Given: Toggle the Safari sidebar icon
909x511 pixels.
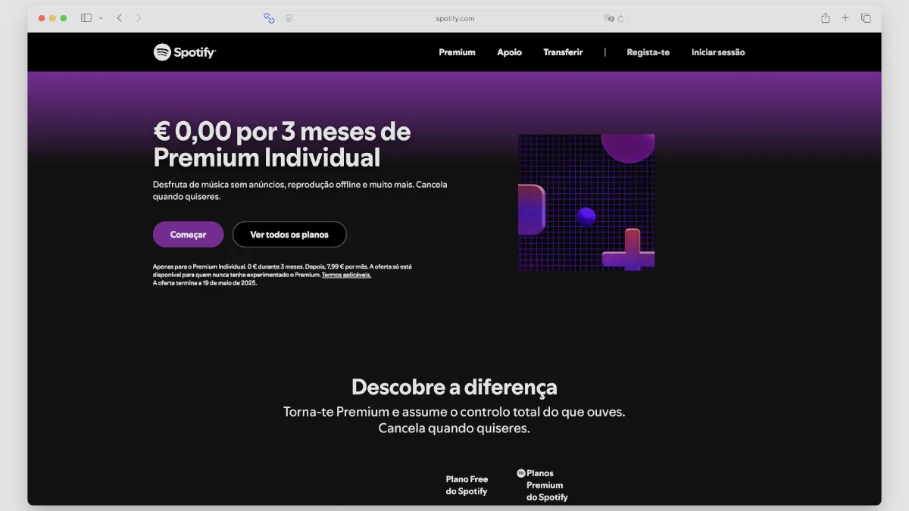Looking at the screenshot, I should (86, 18).
